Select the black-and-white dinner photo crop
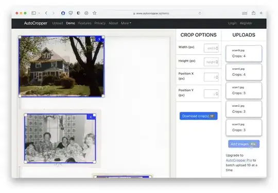The height and width of the screenshot is (193, 278). pos(60,139)
